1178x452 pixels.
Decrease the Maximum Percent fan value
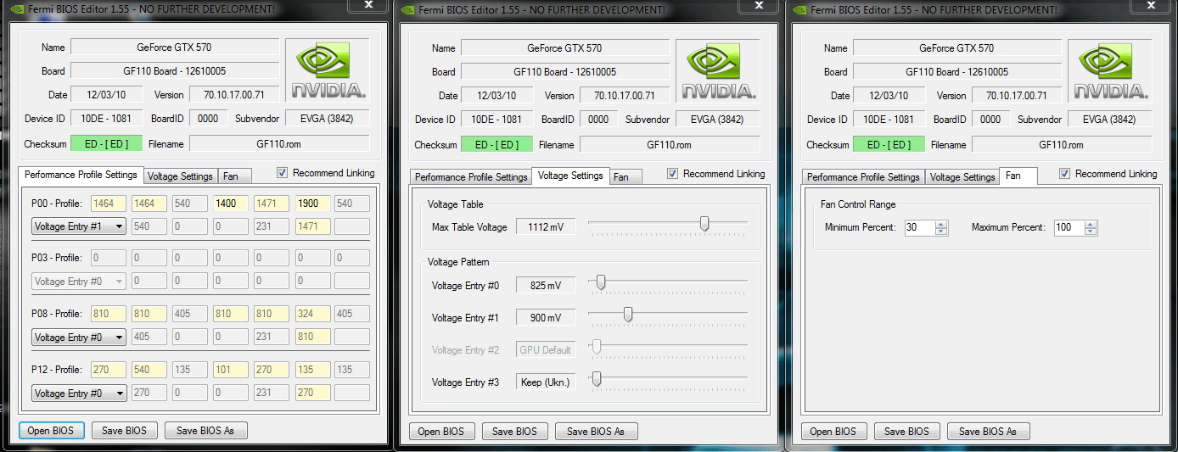1091,232
